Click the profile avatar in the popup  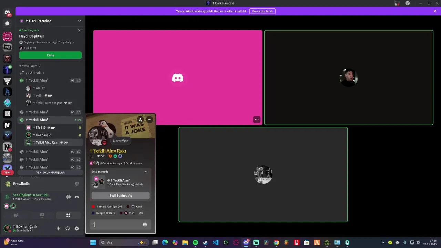coord(98,136)
